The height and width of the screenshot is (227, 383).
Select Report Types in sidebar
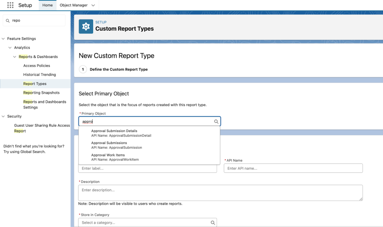point(35,83)
